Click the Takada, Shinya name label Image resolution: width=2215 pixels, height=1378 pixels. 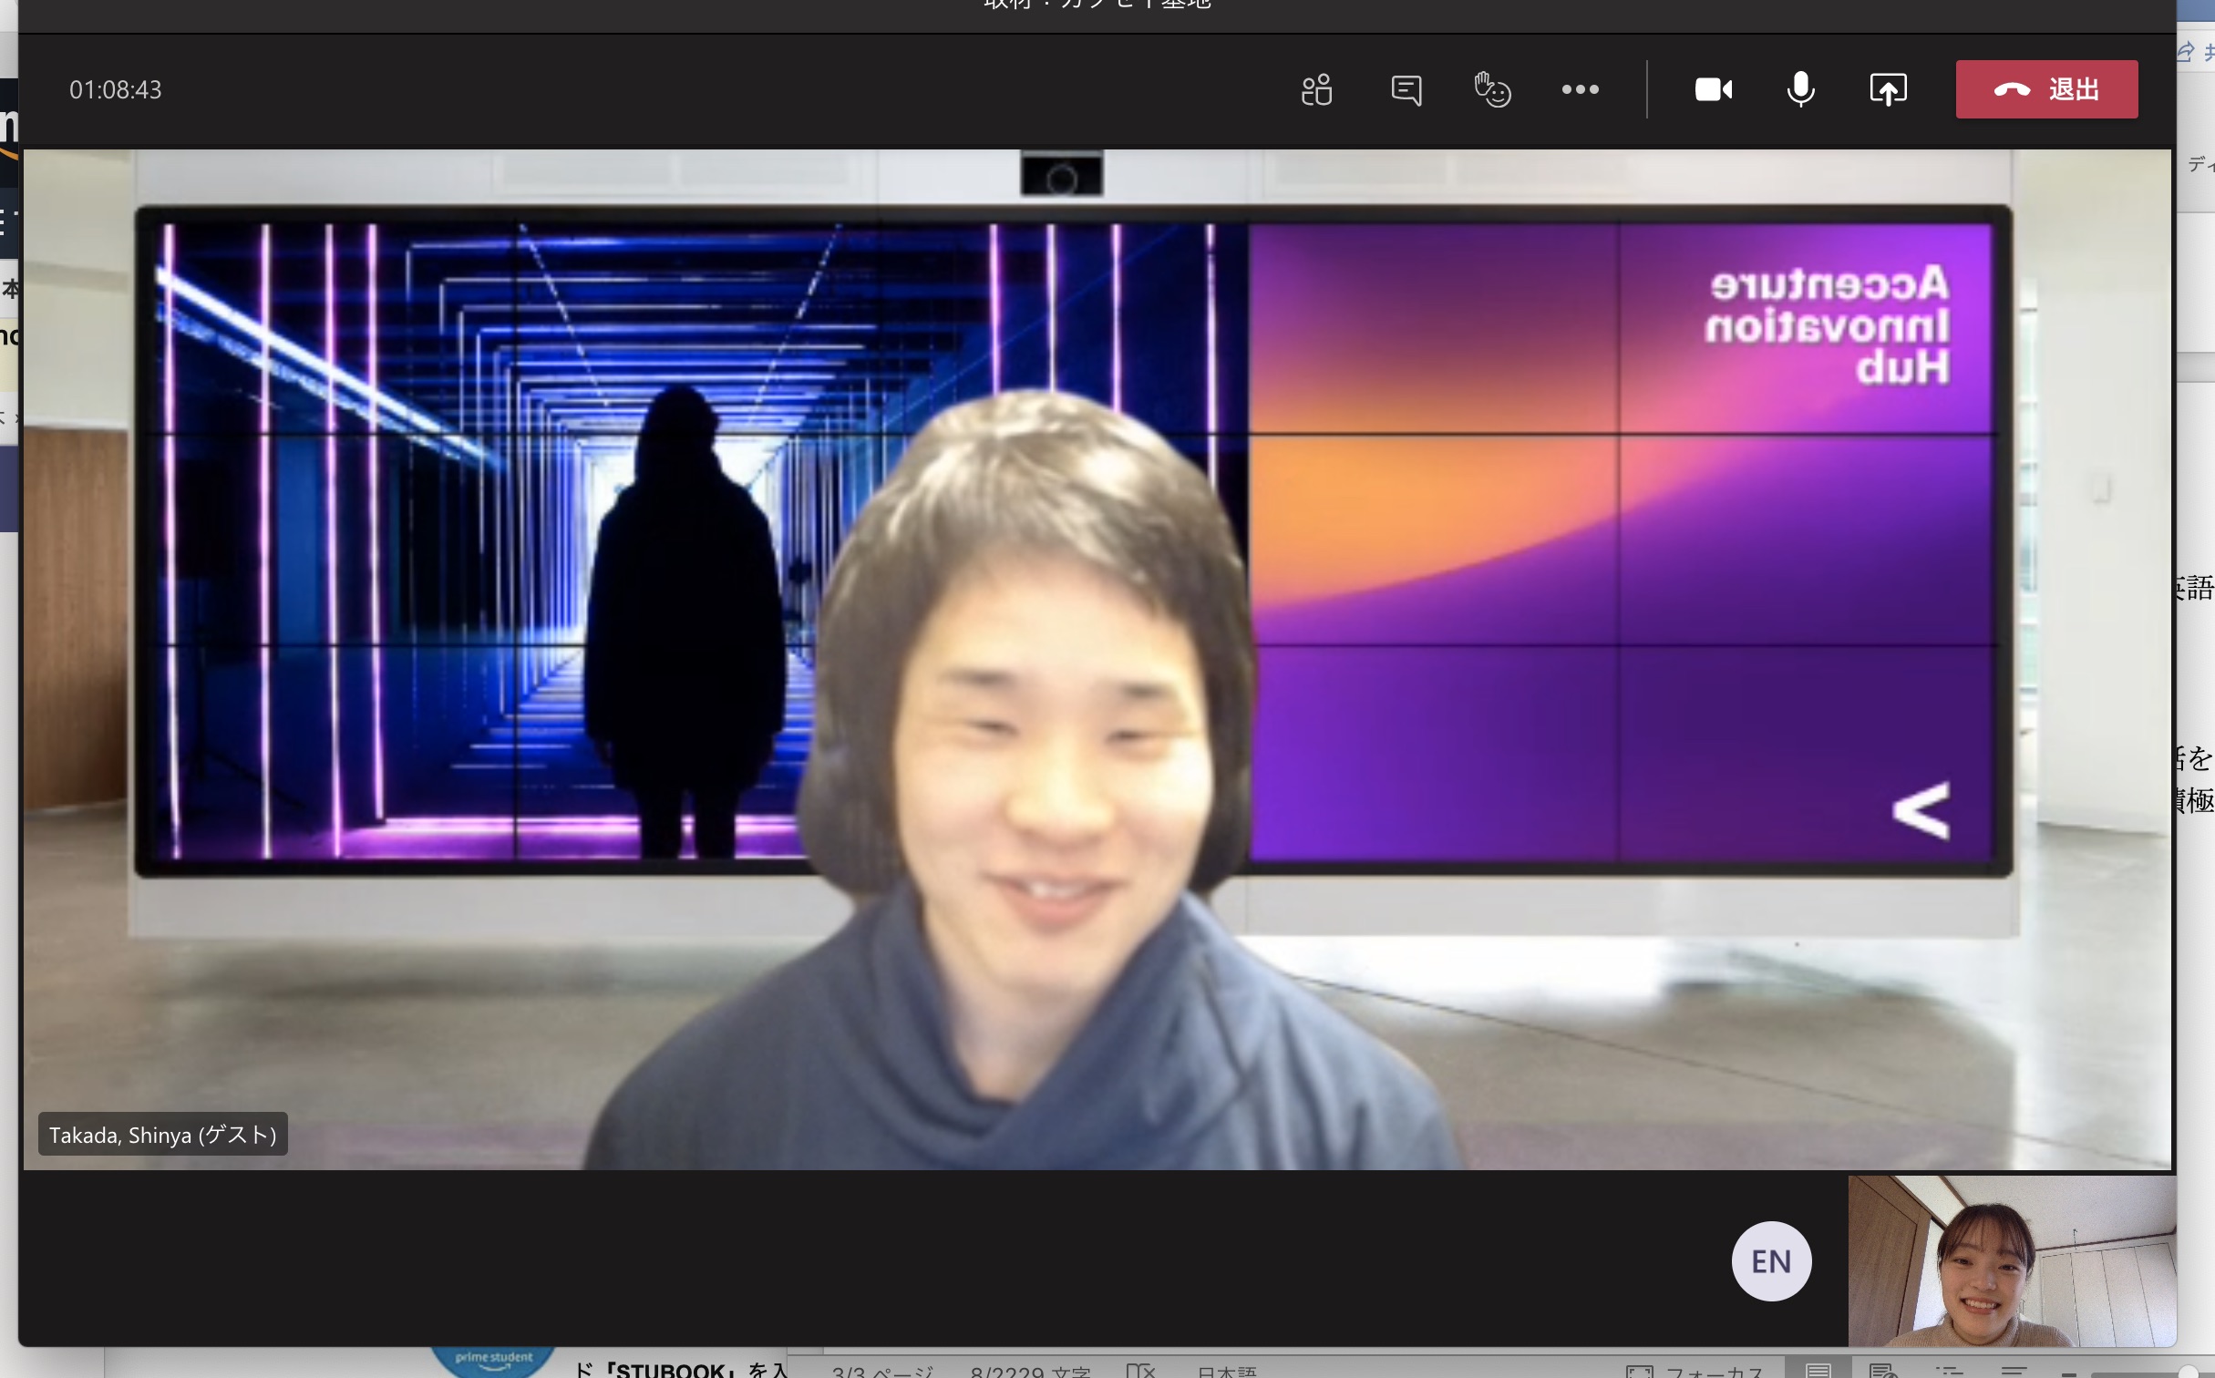point(162,1135)
